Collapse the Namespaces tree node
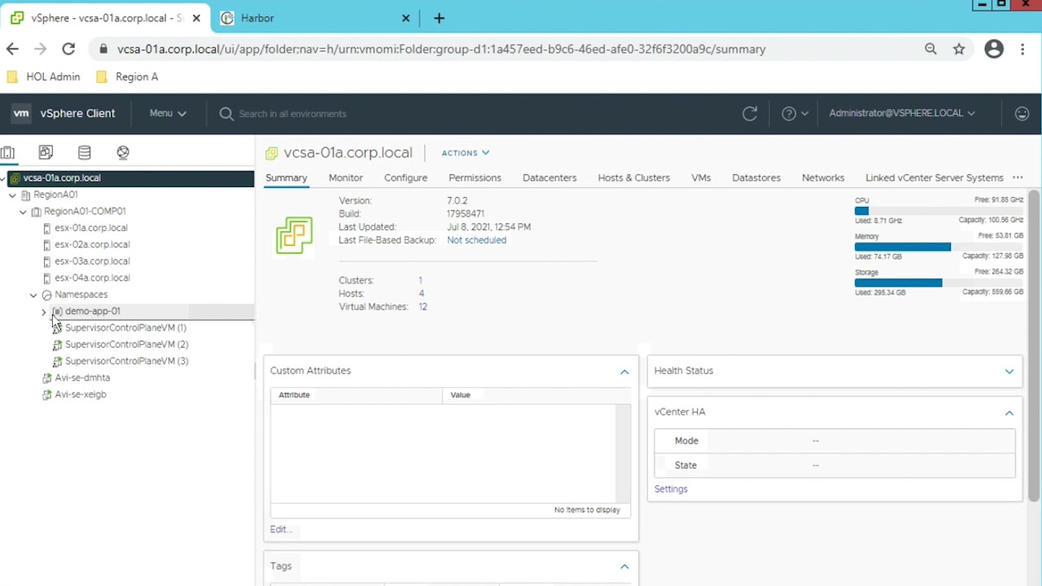 coord(33,295)
